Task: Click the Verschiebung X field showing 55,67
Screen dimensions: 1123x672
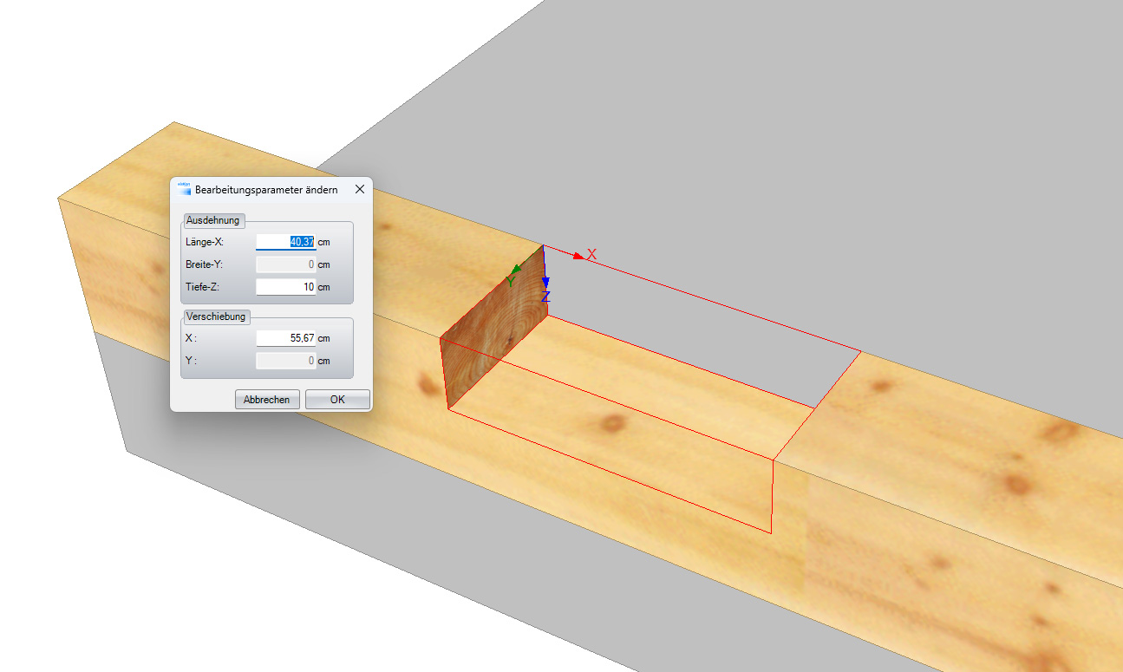Action: pos(286,338)
